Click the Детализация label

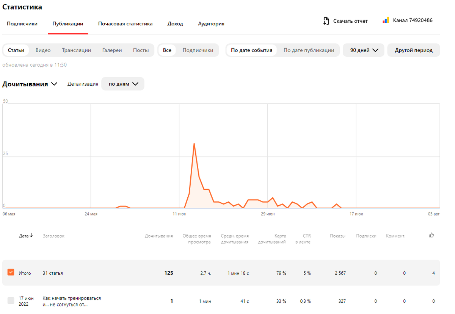click(x=83, y=84)
